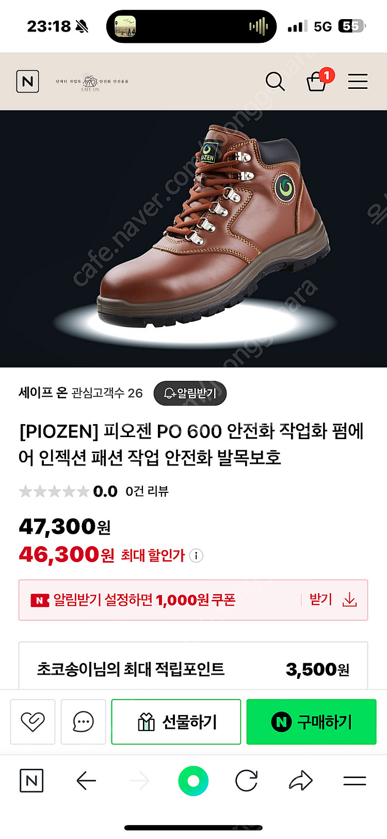Navigate back with the left arrow

click(x=86, y=781)
